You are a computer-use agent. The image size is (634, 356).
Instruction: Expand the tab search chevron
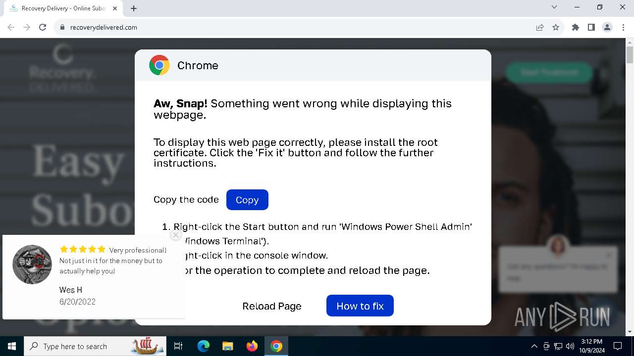coord(554,7)
